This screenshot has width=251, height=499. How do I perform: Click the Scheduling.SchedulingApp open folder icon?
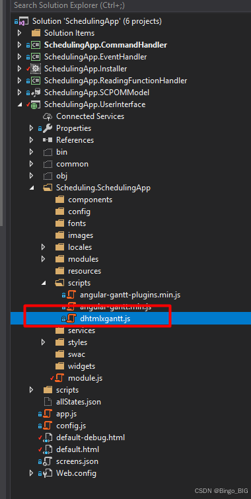coord(48,188)
